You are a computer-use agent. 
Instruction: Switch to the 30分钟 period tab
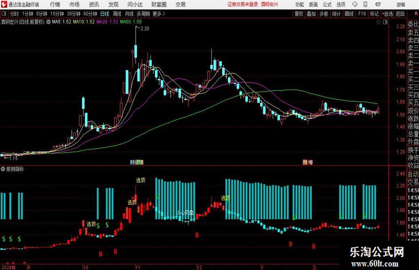click(x=74, y=14)
